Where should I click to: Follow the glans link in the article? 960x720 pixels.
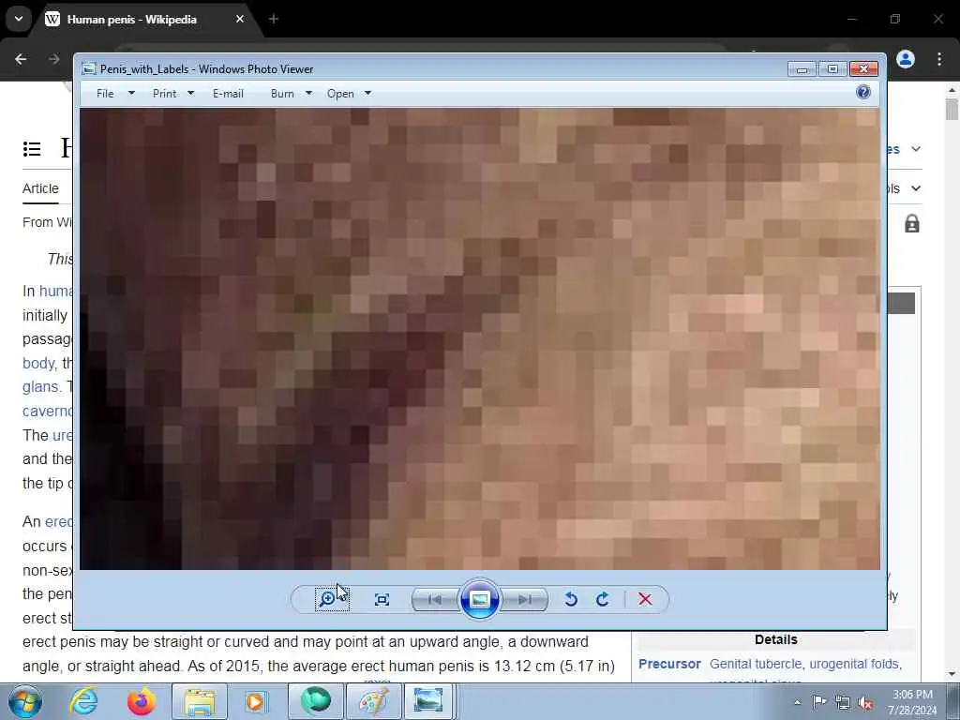[x=41, y=386]
